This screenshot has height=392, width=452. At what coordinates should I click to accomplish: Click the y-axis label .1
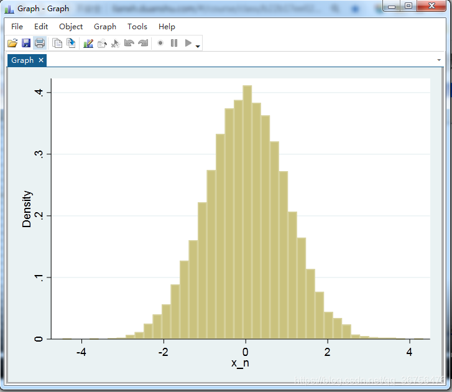click(x=39, y=278)
